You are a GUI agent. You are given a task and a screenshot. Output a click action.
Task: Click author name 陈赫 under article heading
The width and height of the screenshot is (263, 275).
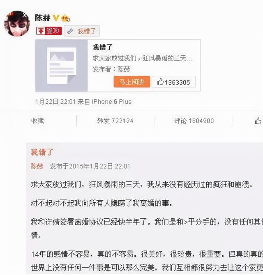tap(37, 166)
